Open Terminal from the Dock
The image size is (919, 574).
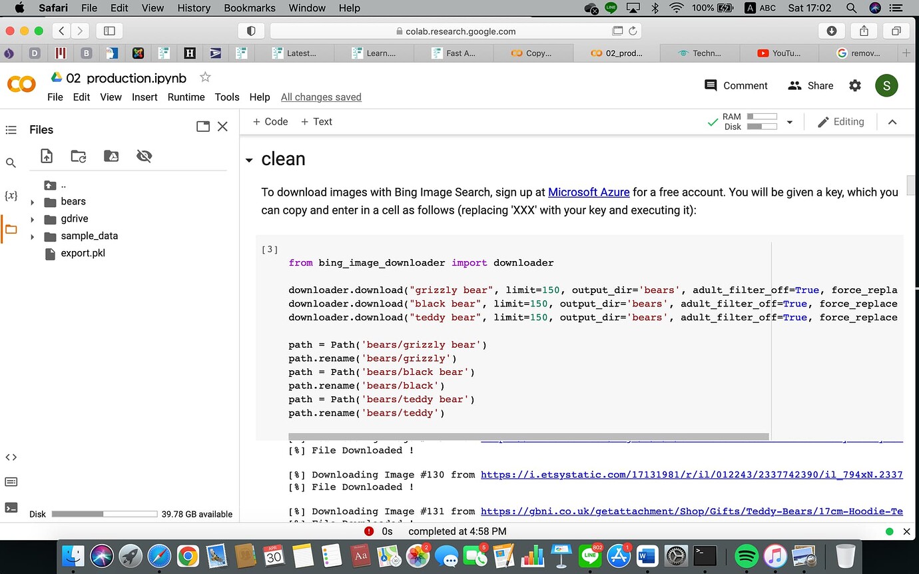[x=705, y=555]
